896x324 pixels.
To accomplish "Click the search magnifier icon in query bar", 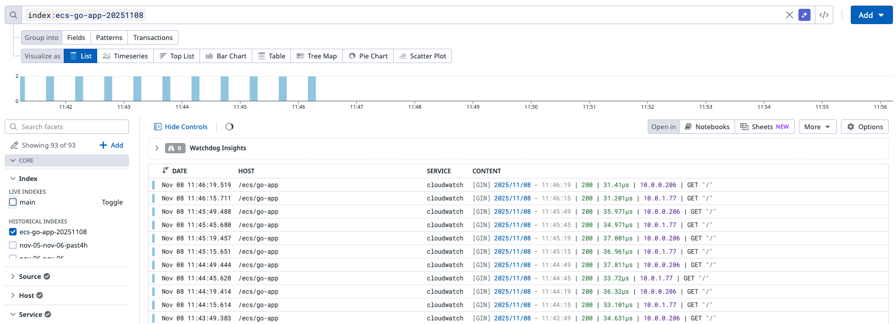I will [x=13, y=15].
